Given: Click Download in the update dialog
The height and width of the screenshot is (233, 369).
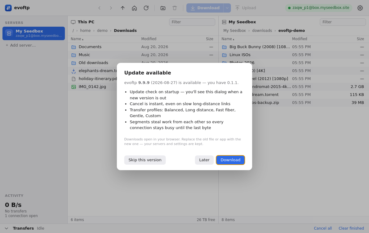Looking at the screenshot, I should (231, 160).
